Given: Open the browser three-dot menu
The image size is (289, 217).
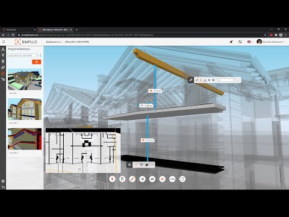Looking at the screenshot, I should click(286, 35).
